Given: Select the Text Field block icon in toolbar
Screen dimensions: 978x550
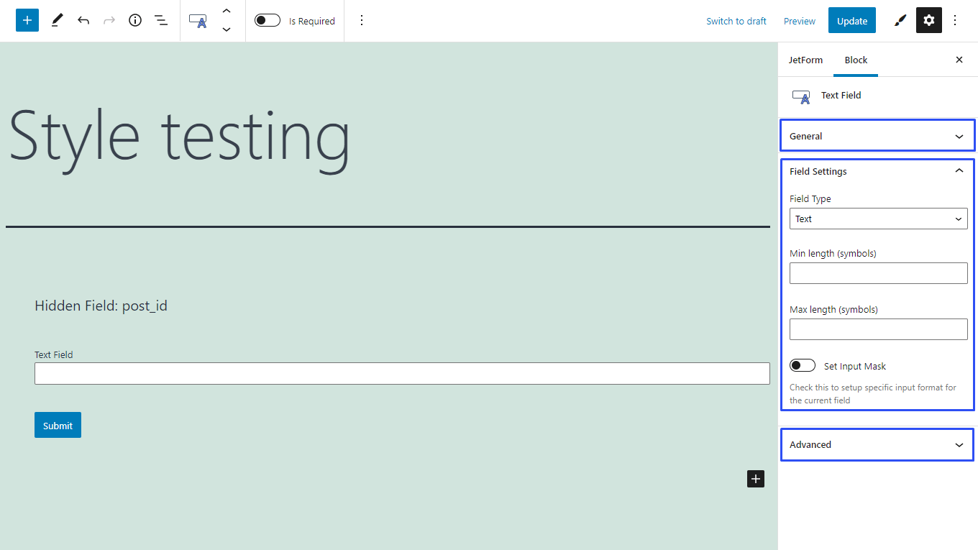Looking at the screenshot, I should click(197, 20).
